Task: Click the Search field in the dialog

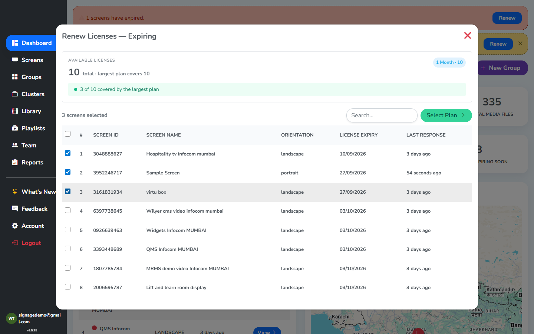Action: pyautogui.click(x=382, y=115)
